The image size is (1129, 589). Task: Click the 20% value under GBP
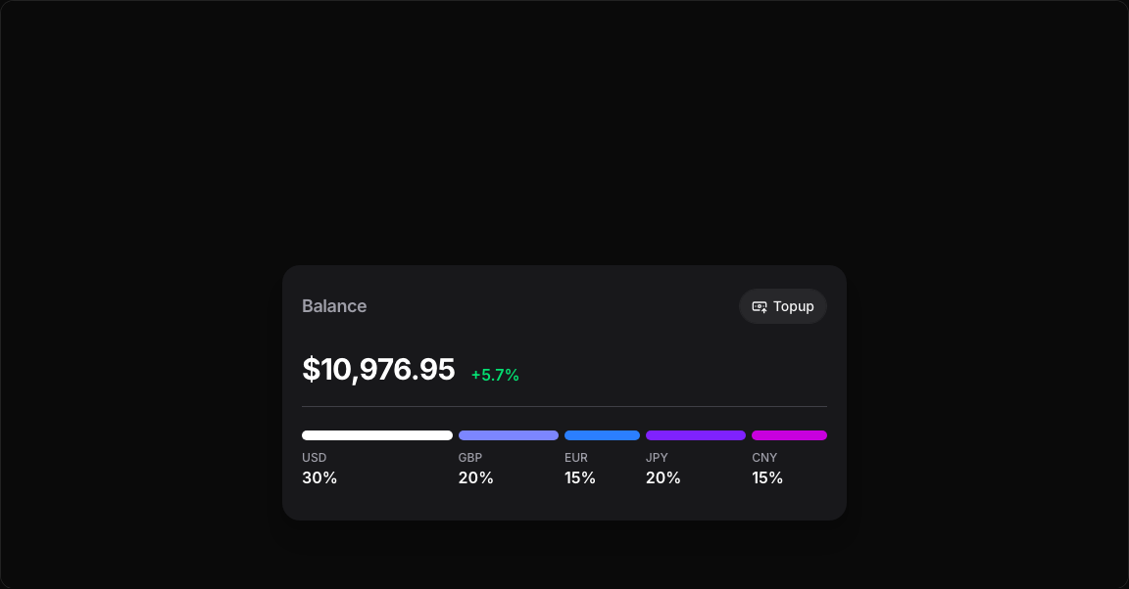click(476, 478)
